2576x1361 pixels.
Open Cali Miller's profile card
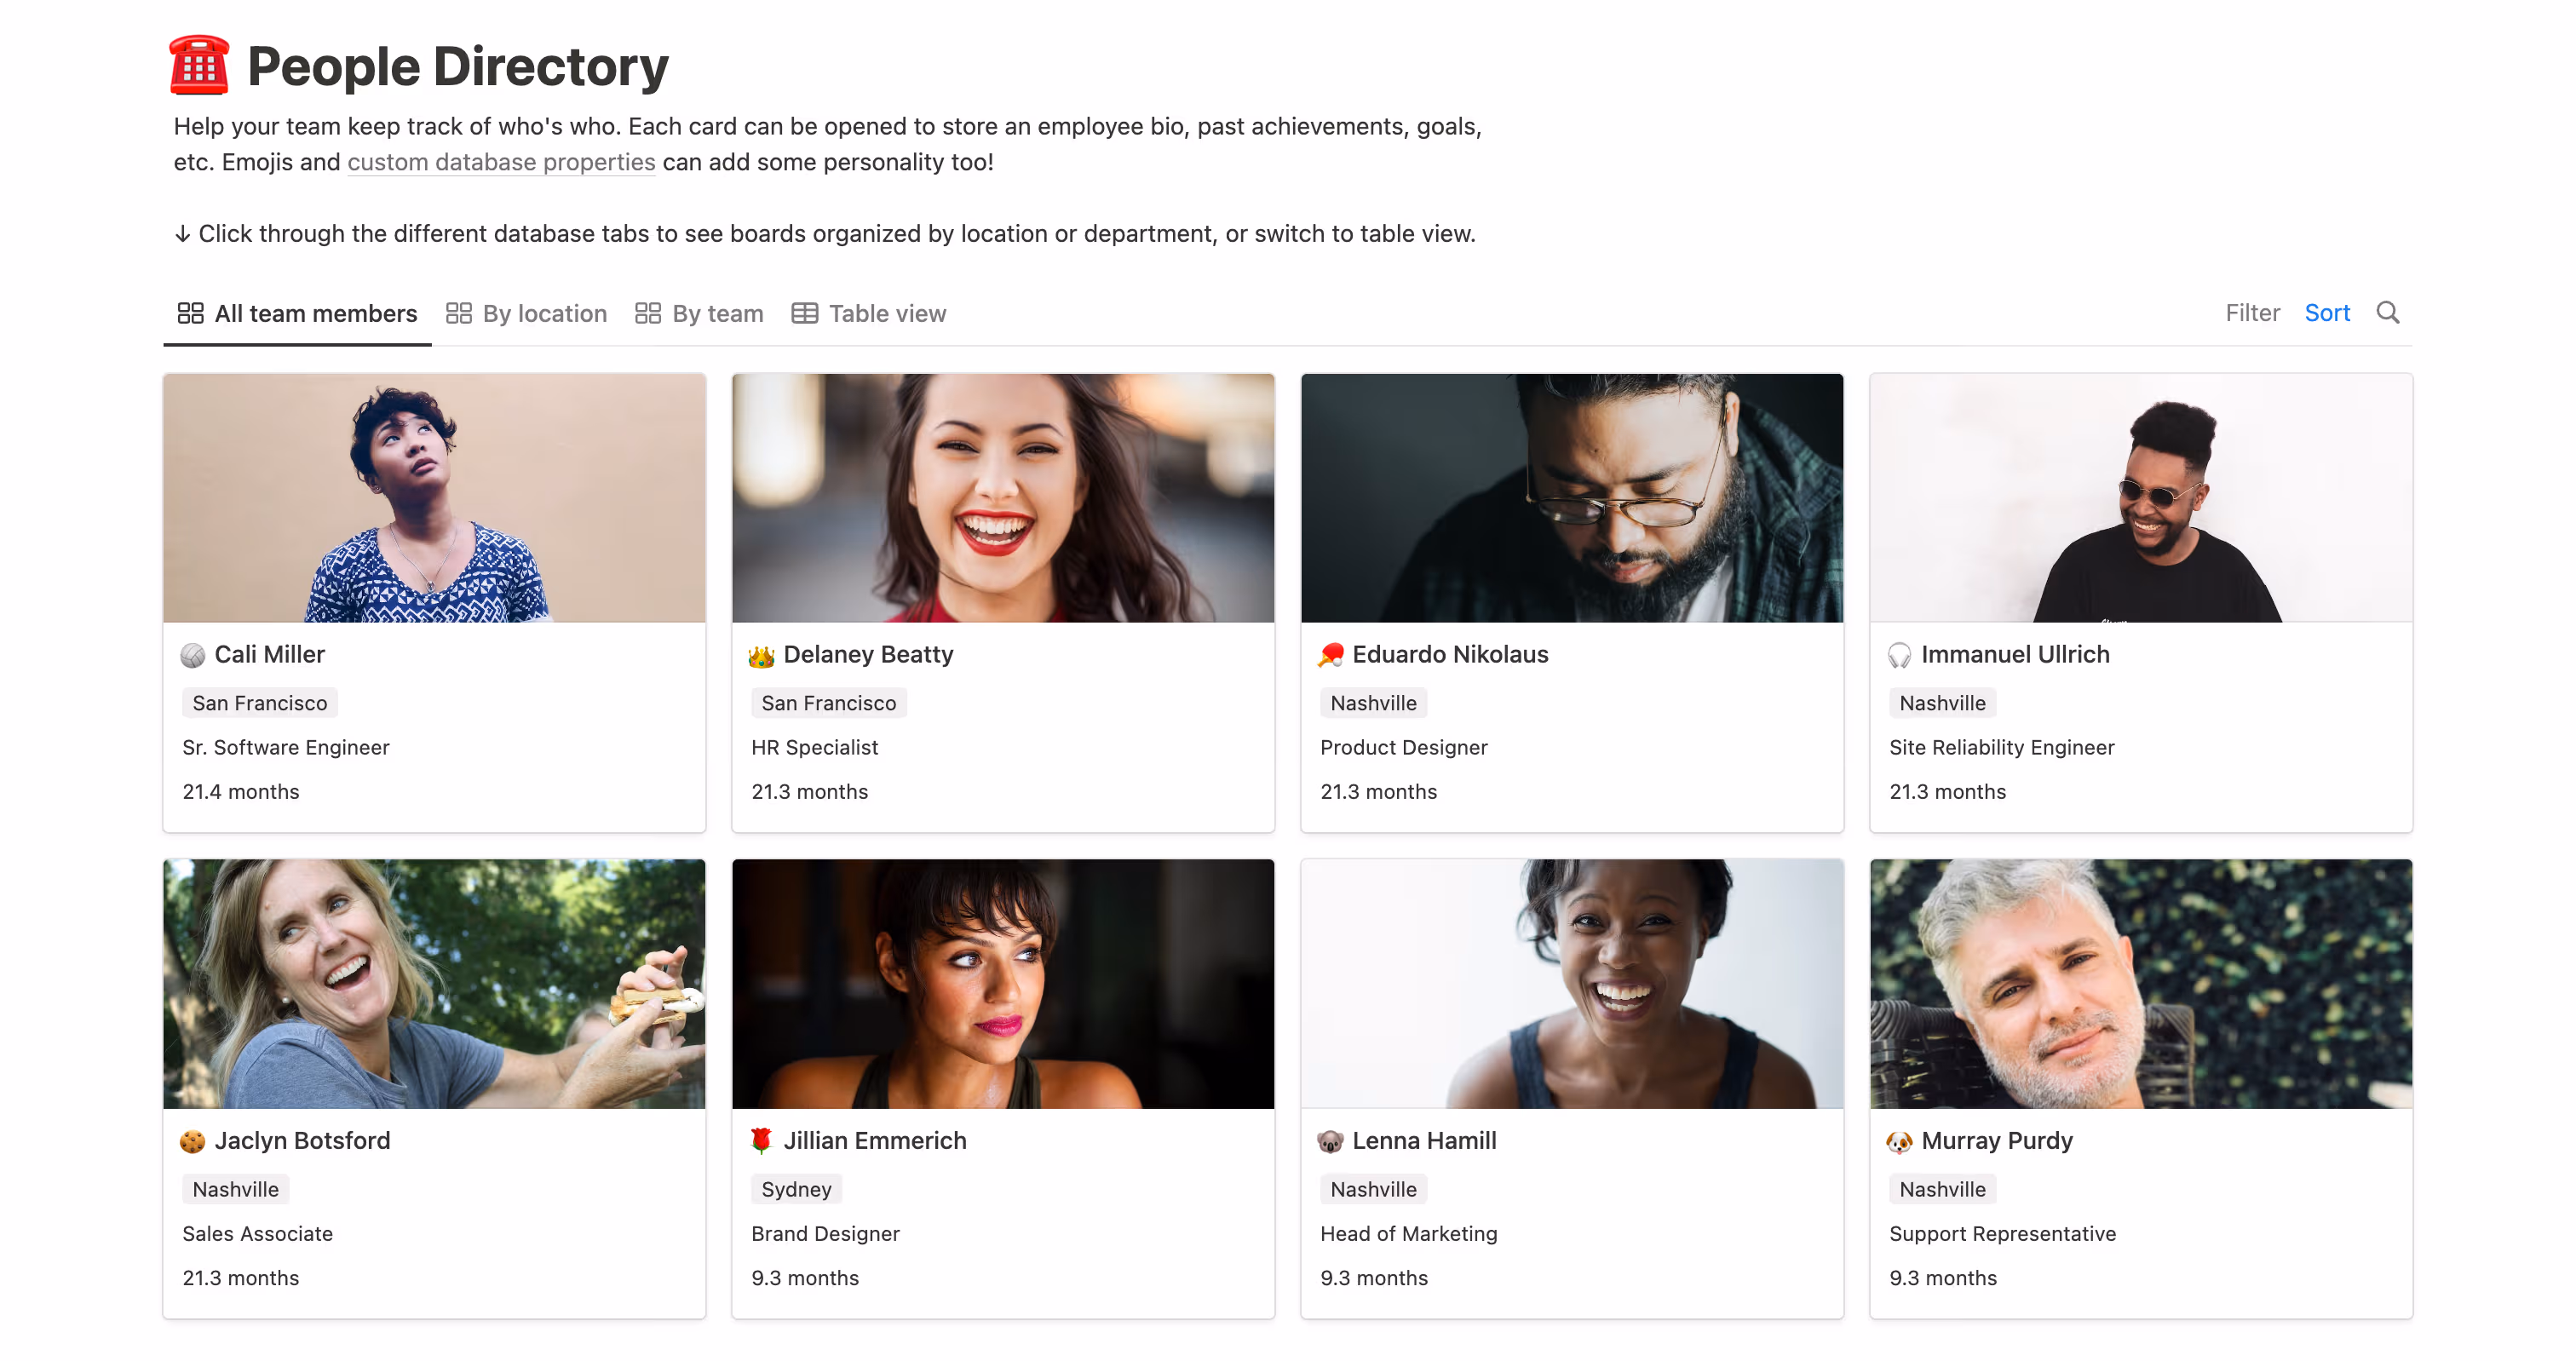269,655
